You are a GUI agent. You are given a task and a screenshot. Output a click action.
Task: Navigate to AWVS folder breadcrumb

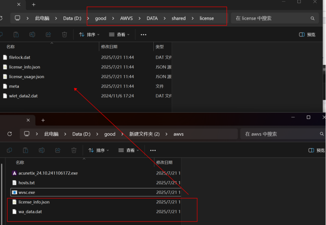coord(126,18)
